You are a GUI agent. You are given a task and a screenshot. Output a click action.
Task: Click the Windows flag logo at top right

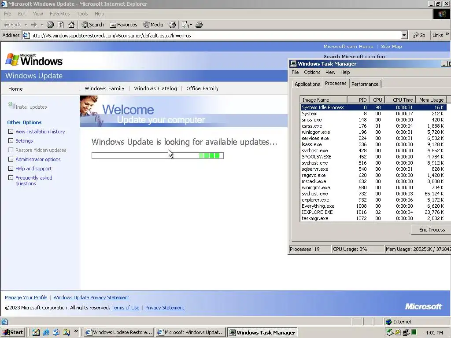pos(441,14)
